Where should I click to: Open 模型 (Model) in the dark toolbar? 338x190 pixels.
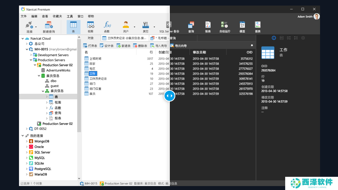coord(242,25)
